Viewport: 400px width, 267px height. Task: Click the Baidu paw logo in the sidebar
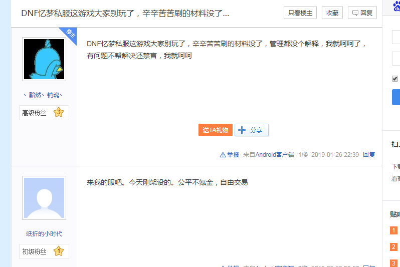click(396, 6)
